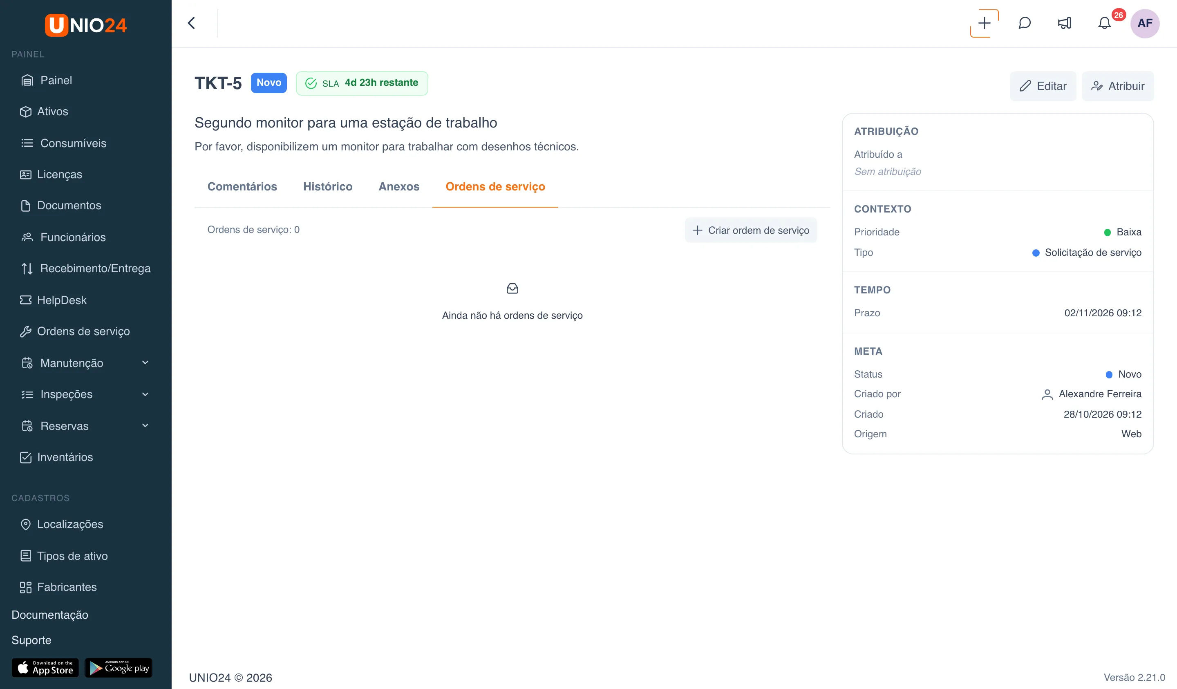1177x689 pixels.
Task: Open the Documentação link
Action: point(50,615)
